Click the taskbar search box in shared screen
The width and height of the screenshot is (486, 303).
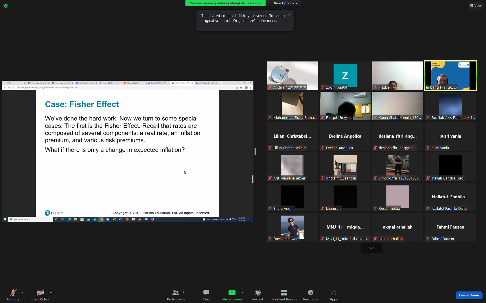pyautogui.click(x=30, y=219)
